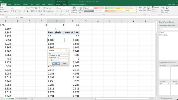Open the Insert ribbon tab
178x100 pixels.
(9, 5)
